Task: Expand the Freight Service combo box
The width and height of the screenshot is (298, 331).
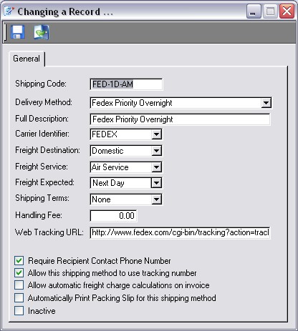Action: click(x=156, y=167)
